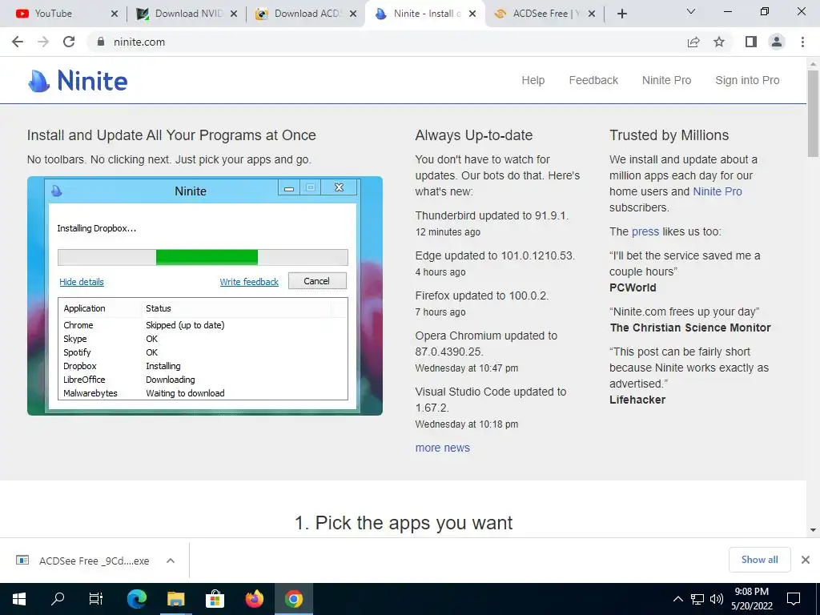Close the Download NVIDIA tab
Screen dimensions: 820x615
click(234, 14)
